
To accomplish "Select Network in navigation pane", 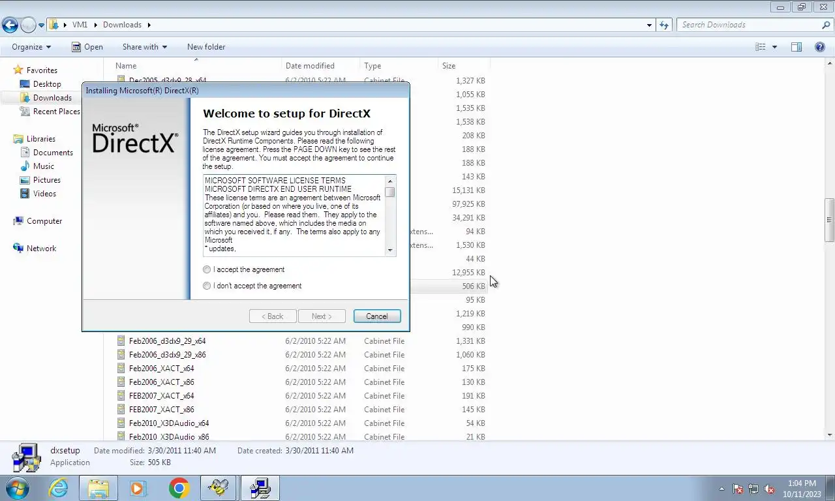I will coord(41,249).
